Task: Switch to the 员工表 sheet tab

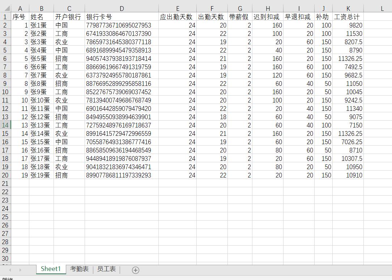Action: point(106,269)
